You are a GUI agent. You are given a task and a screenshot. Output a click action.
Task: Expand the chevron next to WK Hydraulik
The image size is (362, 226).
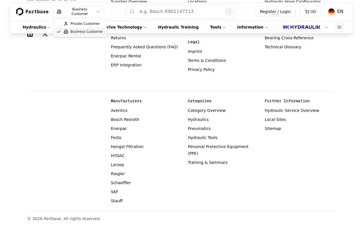pyautogui.click(x=326, y=27)
